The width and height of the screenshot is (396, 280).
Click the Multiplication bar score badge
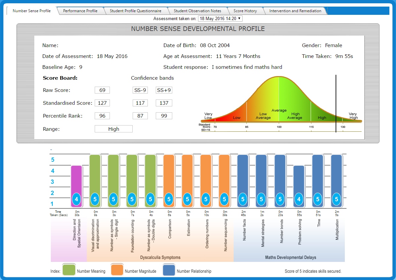[337, 199]
